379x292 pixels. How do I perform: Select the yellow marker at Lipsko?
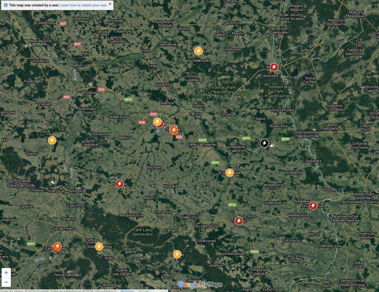52,140
